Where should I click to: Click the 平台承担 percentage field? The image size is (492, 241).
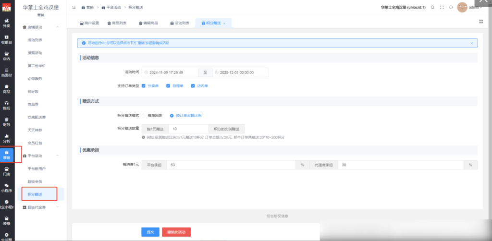coord(231,165)
